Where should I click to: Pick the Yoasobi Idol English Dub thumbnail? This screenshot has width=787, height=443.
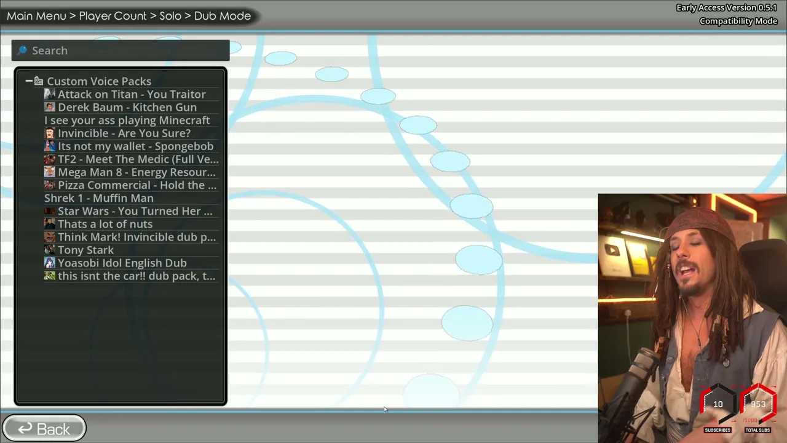50,263
